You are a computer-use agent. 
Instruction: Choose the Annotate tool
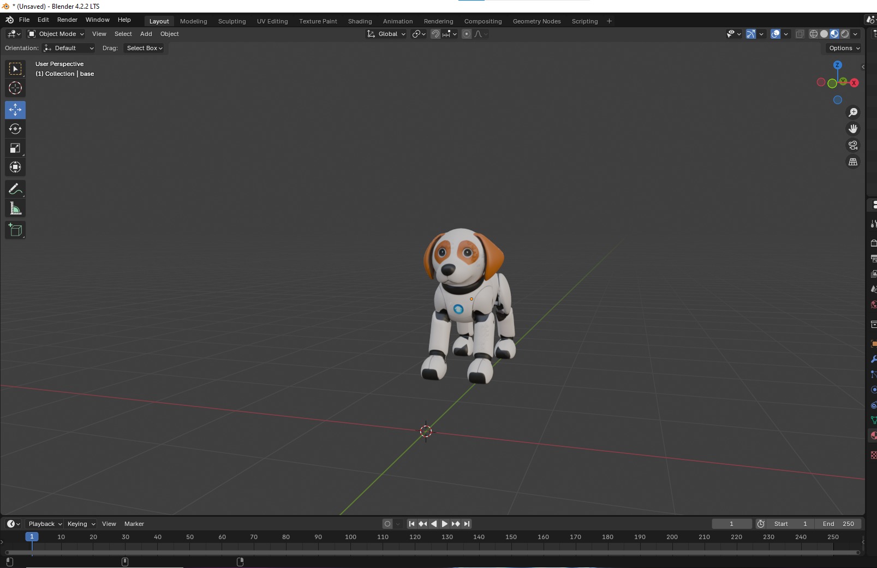15,189
